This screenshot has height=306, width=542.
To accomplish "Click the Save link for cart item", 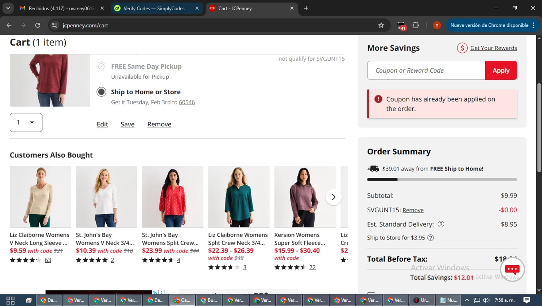I will [128, 124].
